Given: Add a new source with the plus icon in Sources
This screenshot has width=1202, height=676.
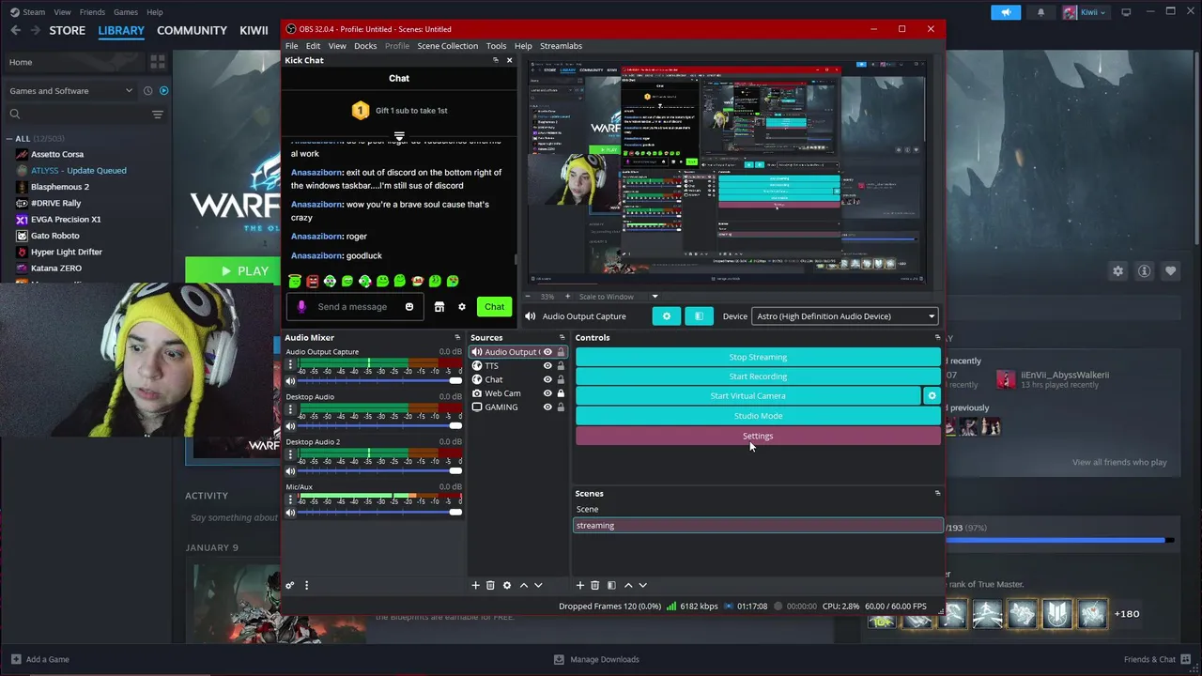Looking at the screenshot, I should click(475, 585).
